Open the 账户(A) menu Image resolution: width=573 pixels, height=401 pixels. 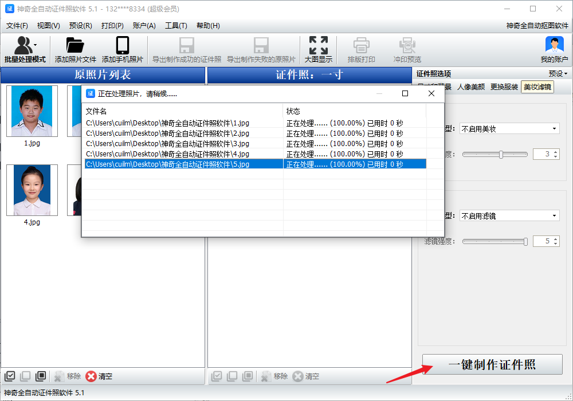coord(144,26)
